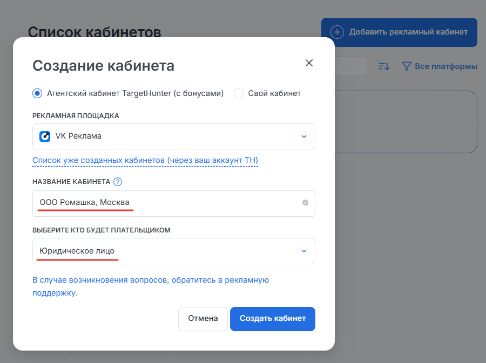Click Добавить рекламный кабинет in background page
Screen dimensions: 486x363
click(x=399, y=32)
